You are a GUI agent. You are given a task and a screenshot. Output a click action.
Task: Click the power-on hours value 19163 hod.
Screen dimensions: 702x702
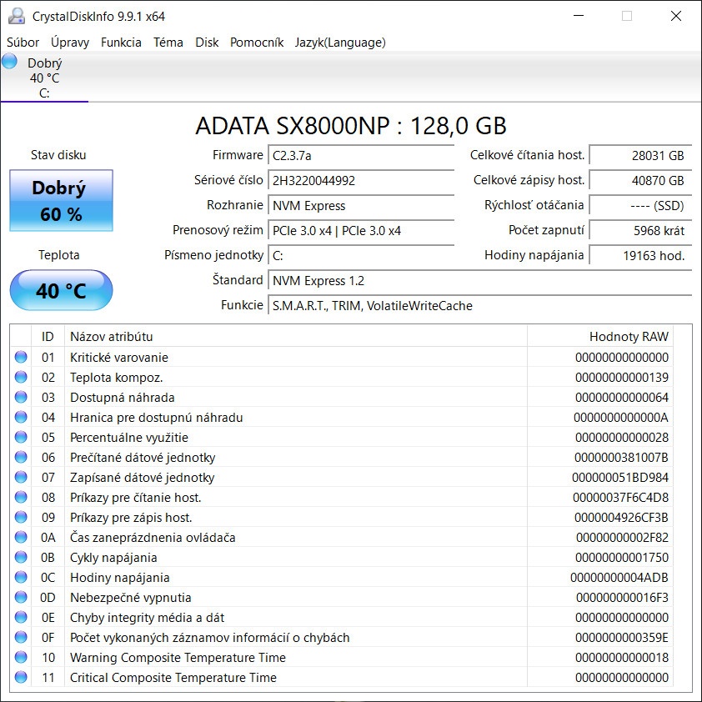click(640, 256)
